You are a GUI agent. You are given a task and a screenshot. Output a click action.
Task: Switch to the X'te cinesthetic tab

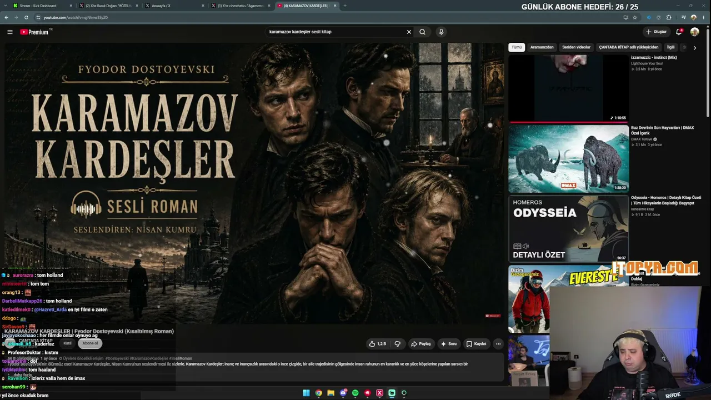[241, 6]
